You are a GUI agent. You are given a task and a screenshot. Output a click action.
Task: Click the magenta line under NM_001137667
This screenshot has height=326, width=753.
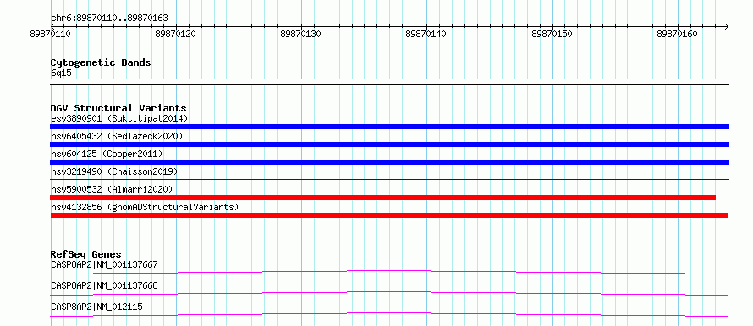point(389,272)
